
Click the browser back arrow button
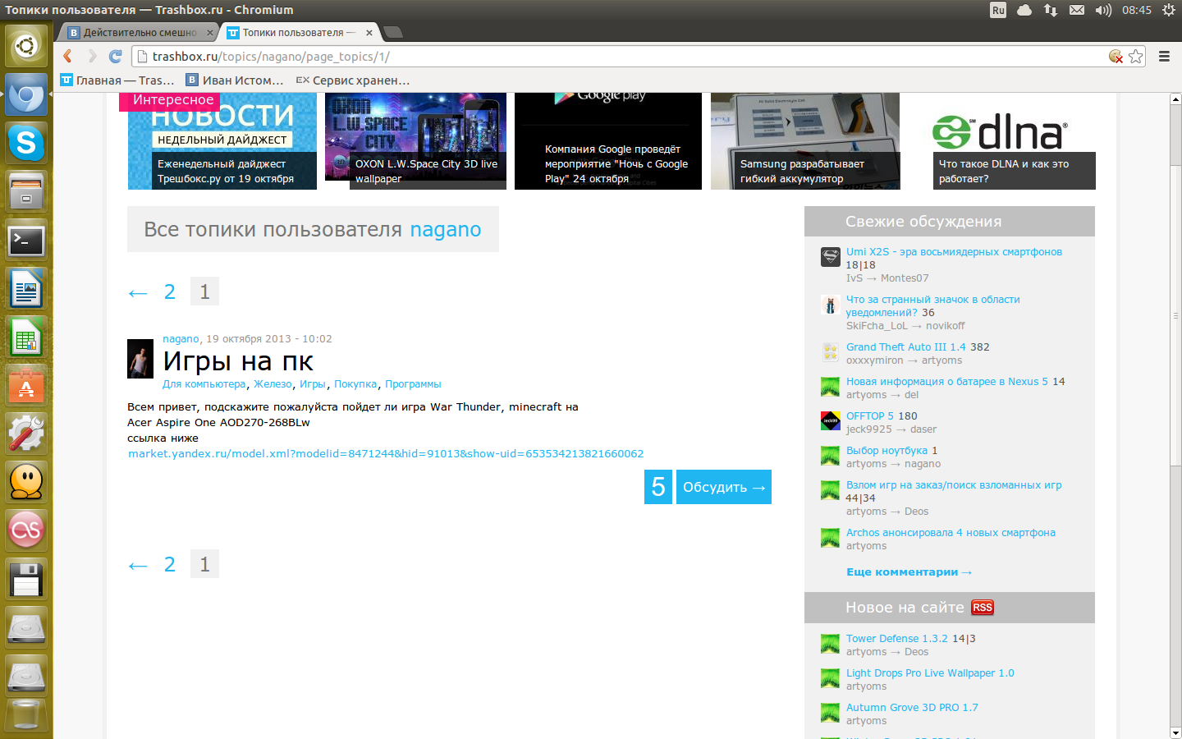click(x=68, y=56)
